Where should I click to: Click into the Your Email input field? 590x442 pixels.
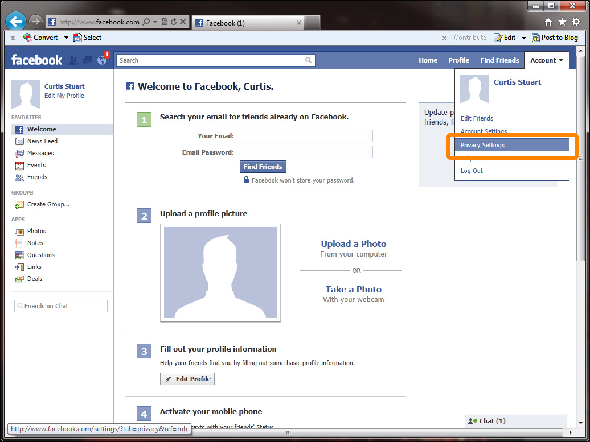(306, 136)
